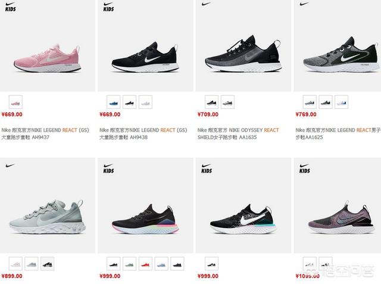Select red color swatch of ¥999.00 Epic React
The image size is (381, 284).
(145, 264)
